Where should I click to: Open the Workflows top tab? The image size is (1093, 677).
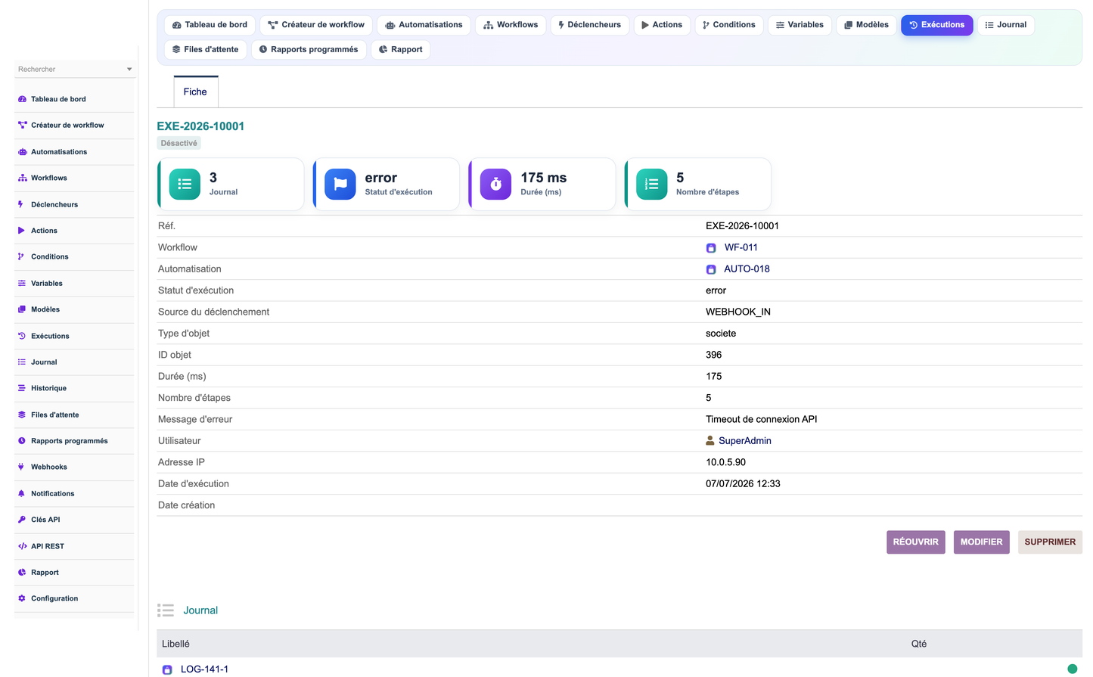[x=511, y=25]
